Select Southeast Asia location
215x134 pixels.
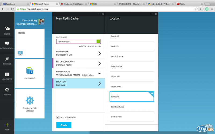tap(132, 107)
